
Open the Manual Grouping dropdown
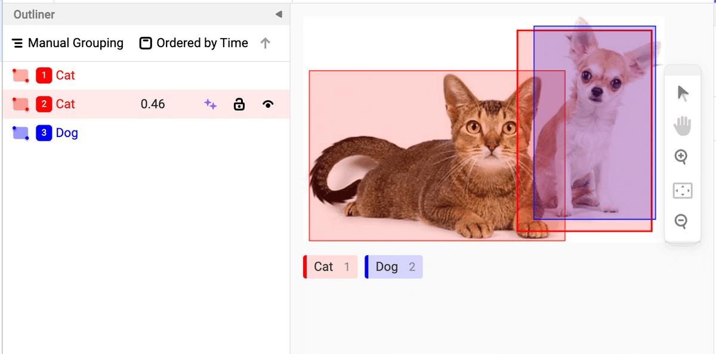pyautogui.click(x=68, y=43)
